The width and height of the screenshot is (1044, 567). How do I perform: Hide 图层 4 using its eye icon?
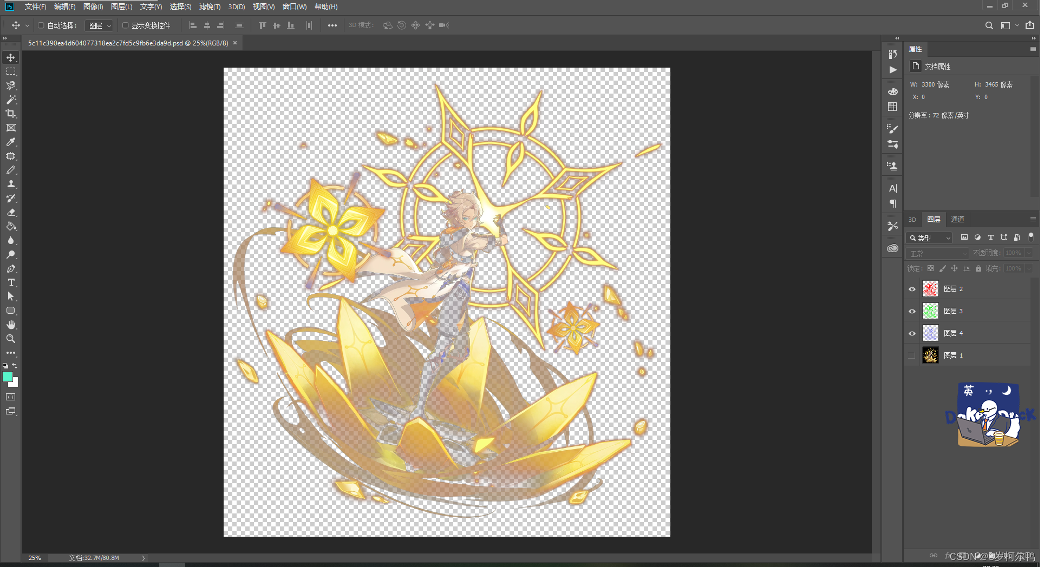[x=912, y=333]
